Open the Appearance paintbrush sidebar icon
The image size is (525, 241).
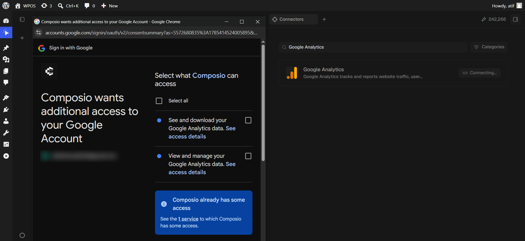pos(6,98)
